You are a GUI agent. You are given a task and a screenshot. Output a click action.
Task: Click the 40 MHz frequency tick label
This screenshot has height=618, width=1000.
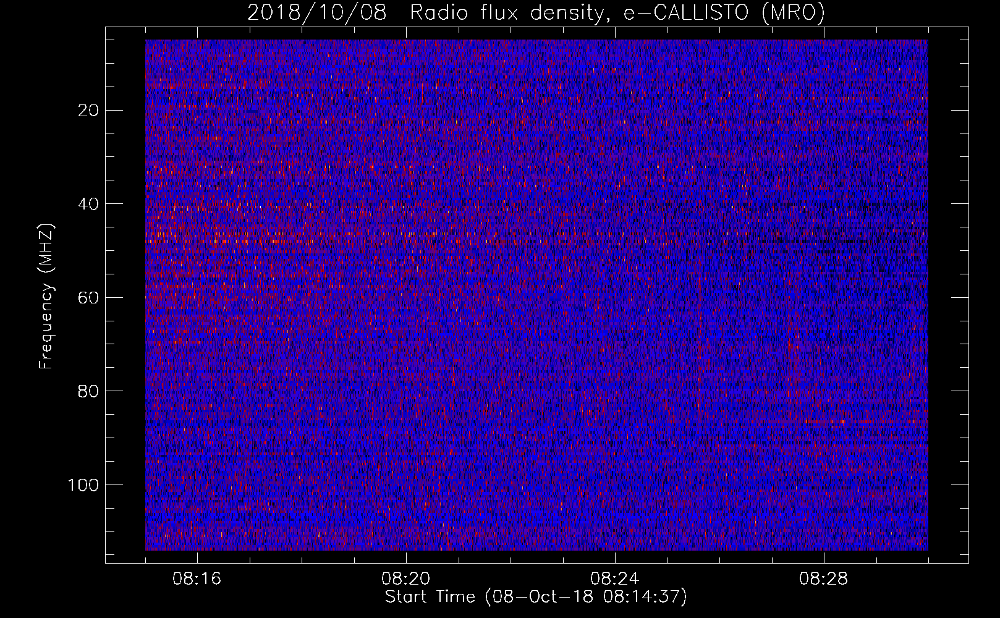[89, 204]
